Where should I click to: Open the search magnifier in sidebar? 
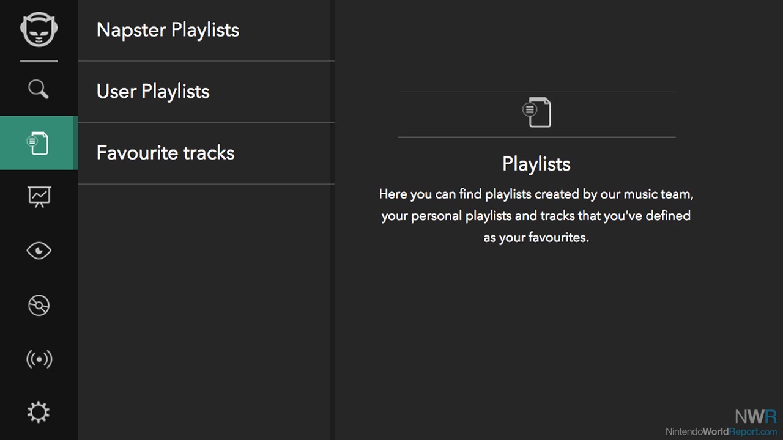click(39, 89)
